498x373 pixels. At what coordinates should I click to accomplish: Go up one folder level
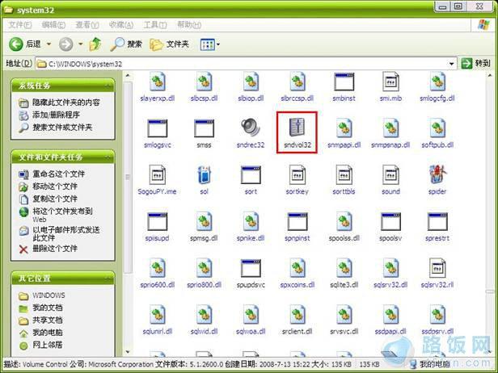coord(95,44)
